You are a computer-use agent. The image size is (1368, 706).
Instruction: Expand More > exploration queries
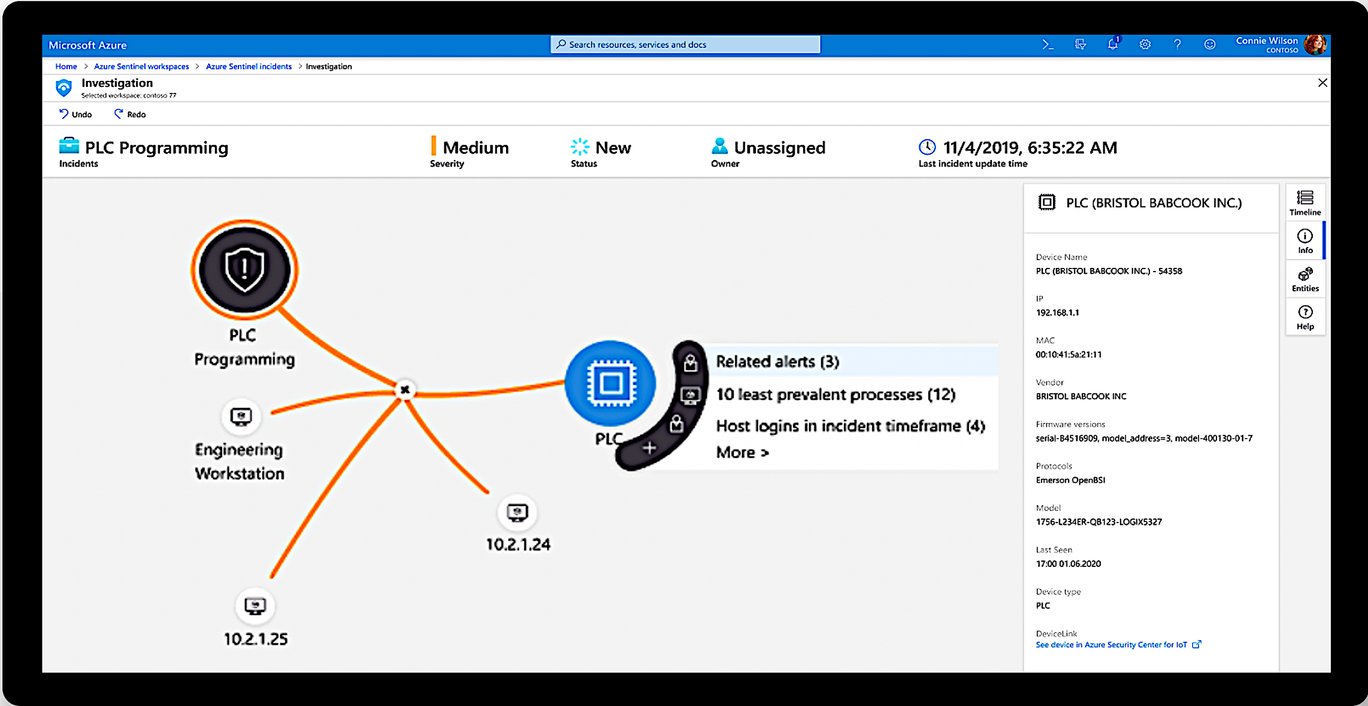(743, 452)
